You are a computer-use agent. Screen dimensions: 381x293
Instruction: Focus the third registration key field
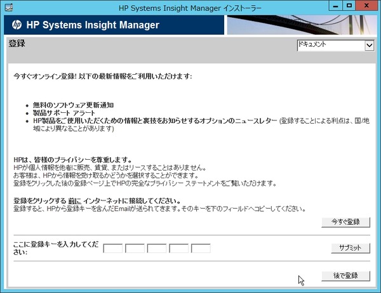[157, 249]
